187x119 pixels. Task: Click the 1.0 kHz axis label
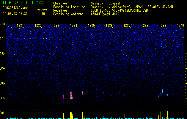click(x=3, y=54)
